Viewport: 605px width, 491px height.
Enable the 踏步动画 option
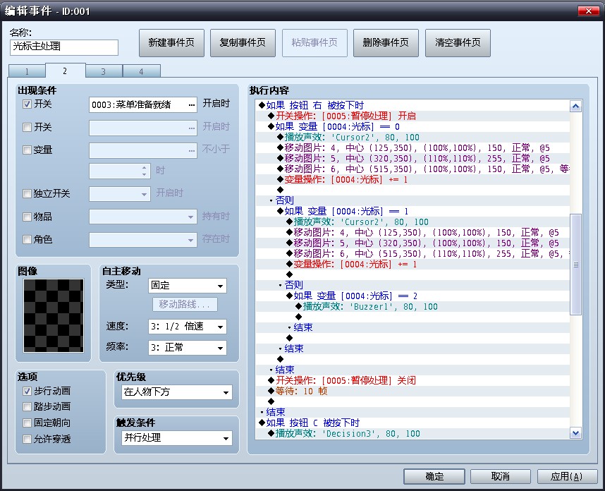click(27, 406)
